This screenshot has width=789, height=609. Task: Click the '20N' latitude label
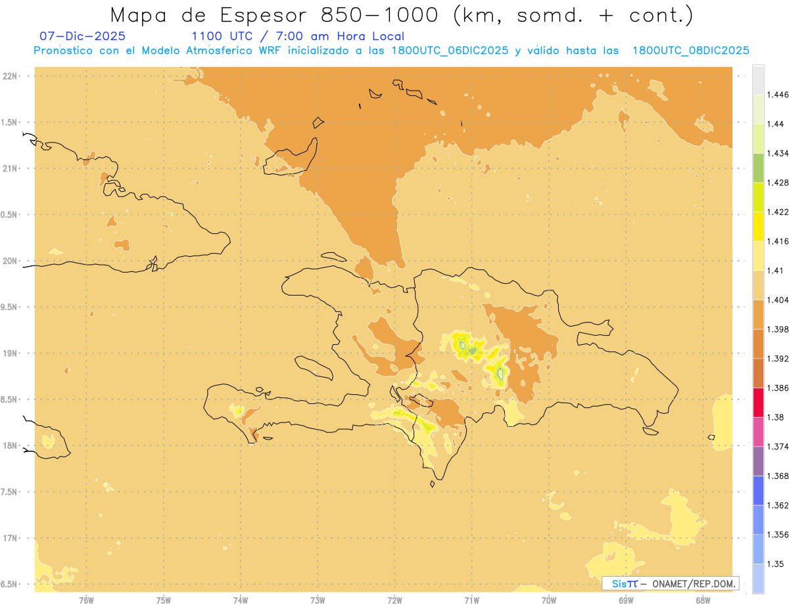(10, 261)
